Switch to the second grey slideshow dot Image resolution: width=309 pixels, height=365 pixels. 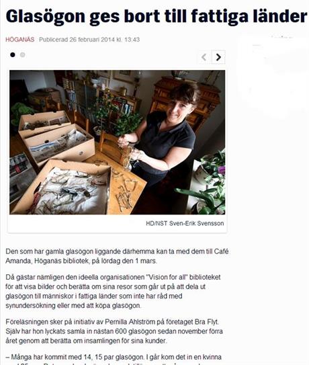pos(23,55)
